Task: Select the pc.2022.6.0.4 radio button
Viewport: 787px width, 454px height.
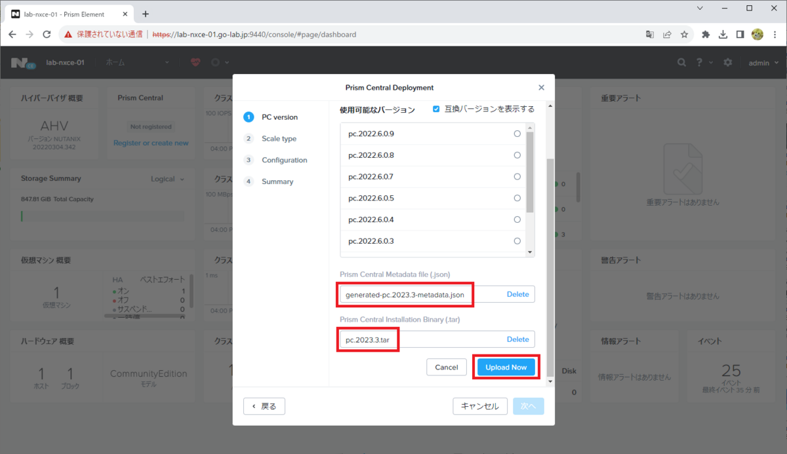Action: click(x=517, y=219)
